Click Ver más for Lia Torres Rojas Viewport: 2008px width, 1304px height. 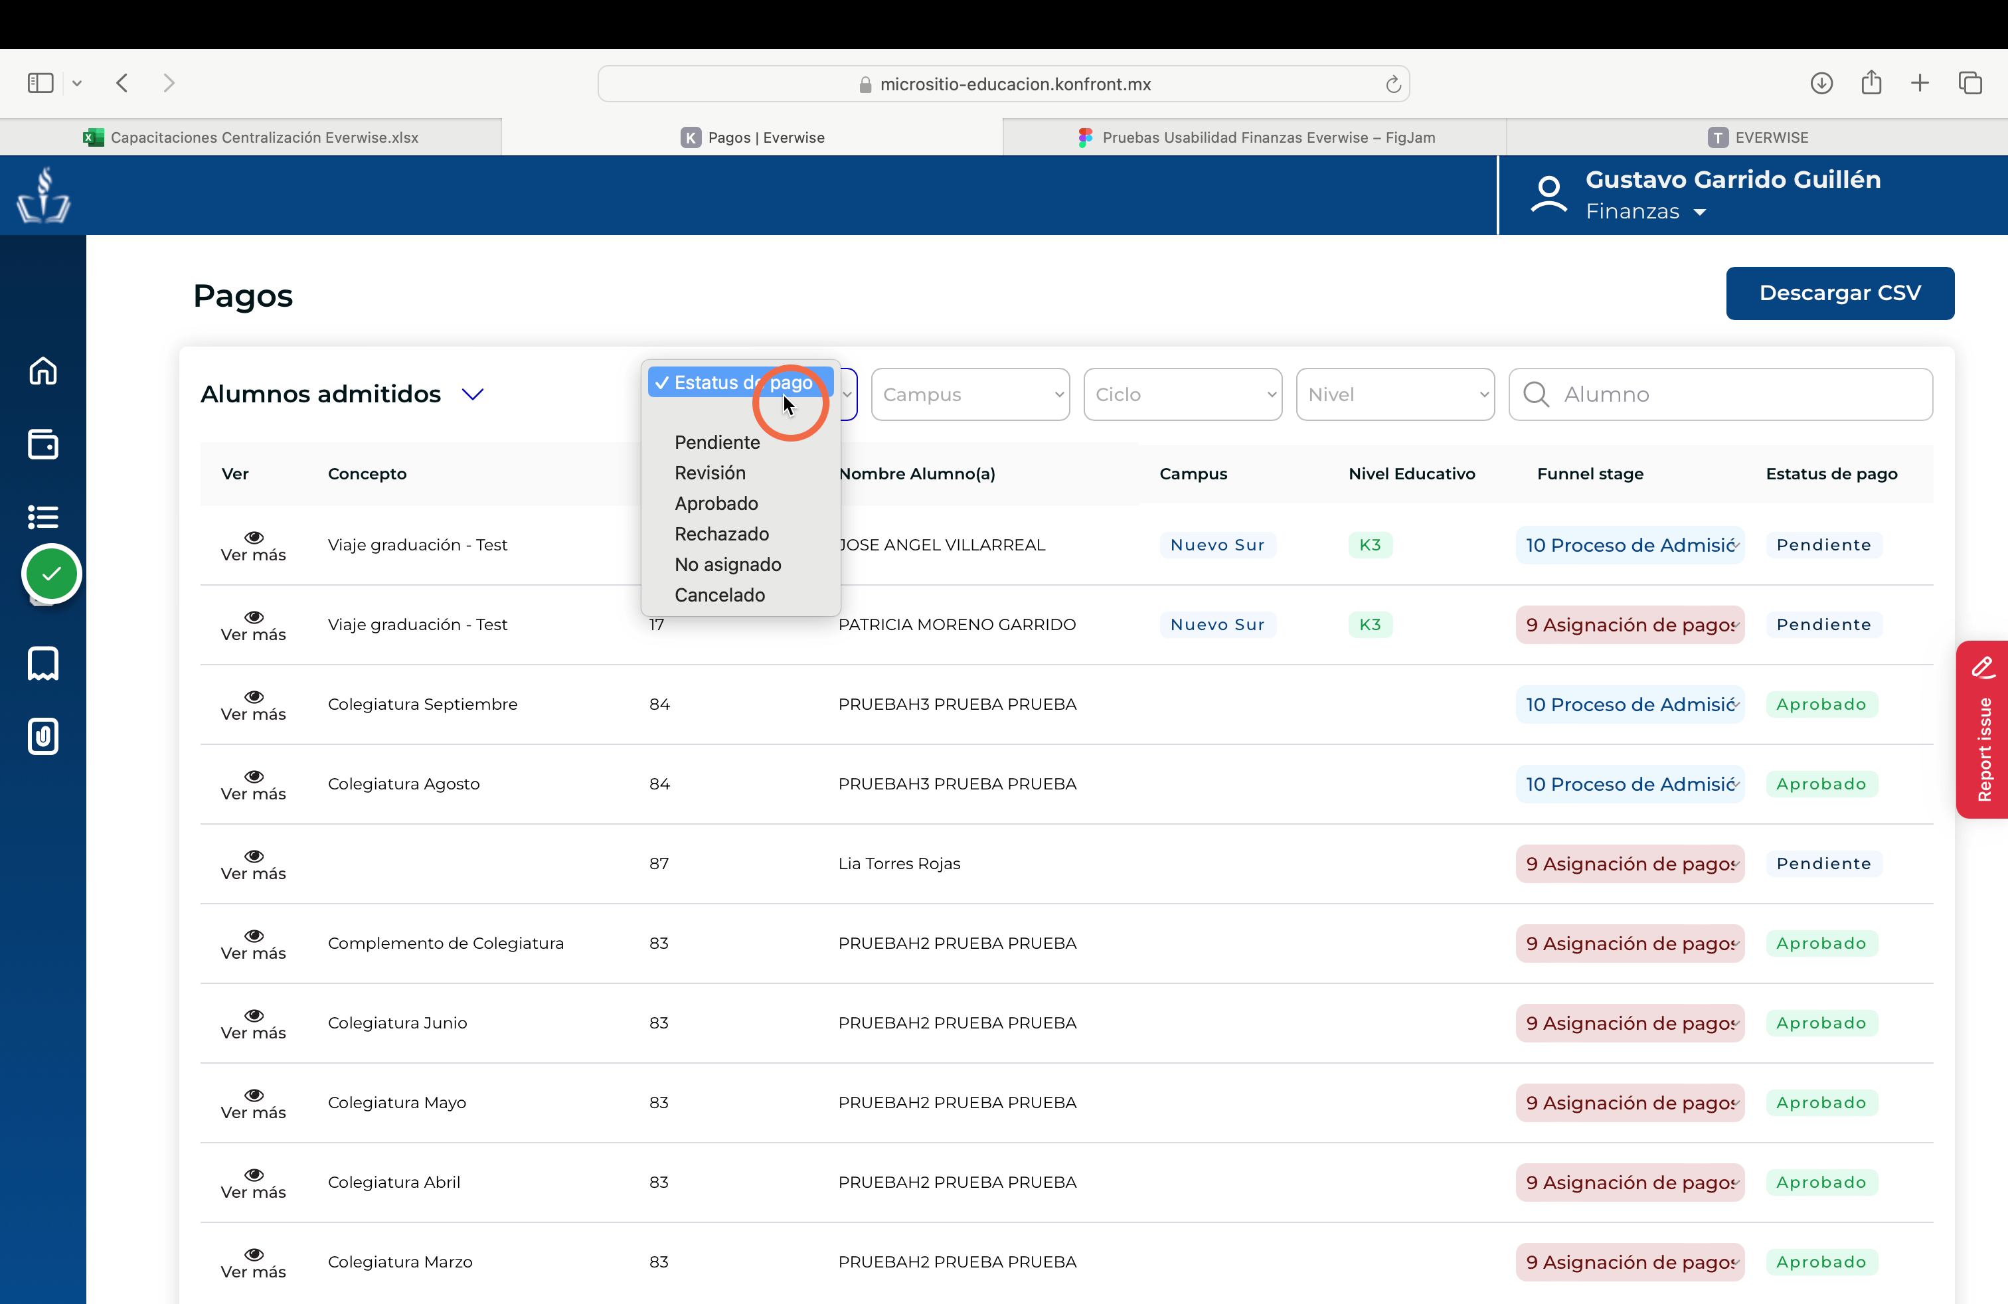pos(253,864)
